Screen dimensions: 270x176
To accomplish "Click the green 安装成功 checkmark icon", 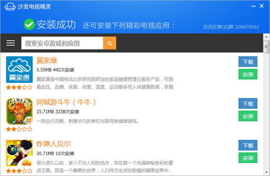I will click(x=29, y=24).
